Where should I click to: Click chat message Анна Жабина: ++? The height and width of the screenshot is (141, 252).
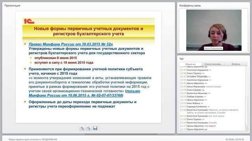pyautogui.click(x=192, y=103)
